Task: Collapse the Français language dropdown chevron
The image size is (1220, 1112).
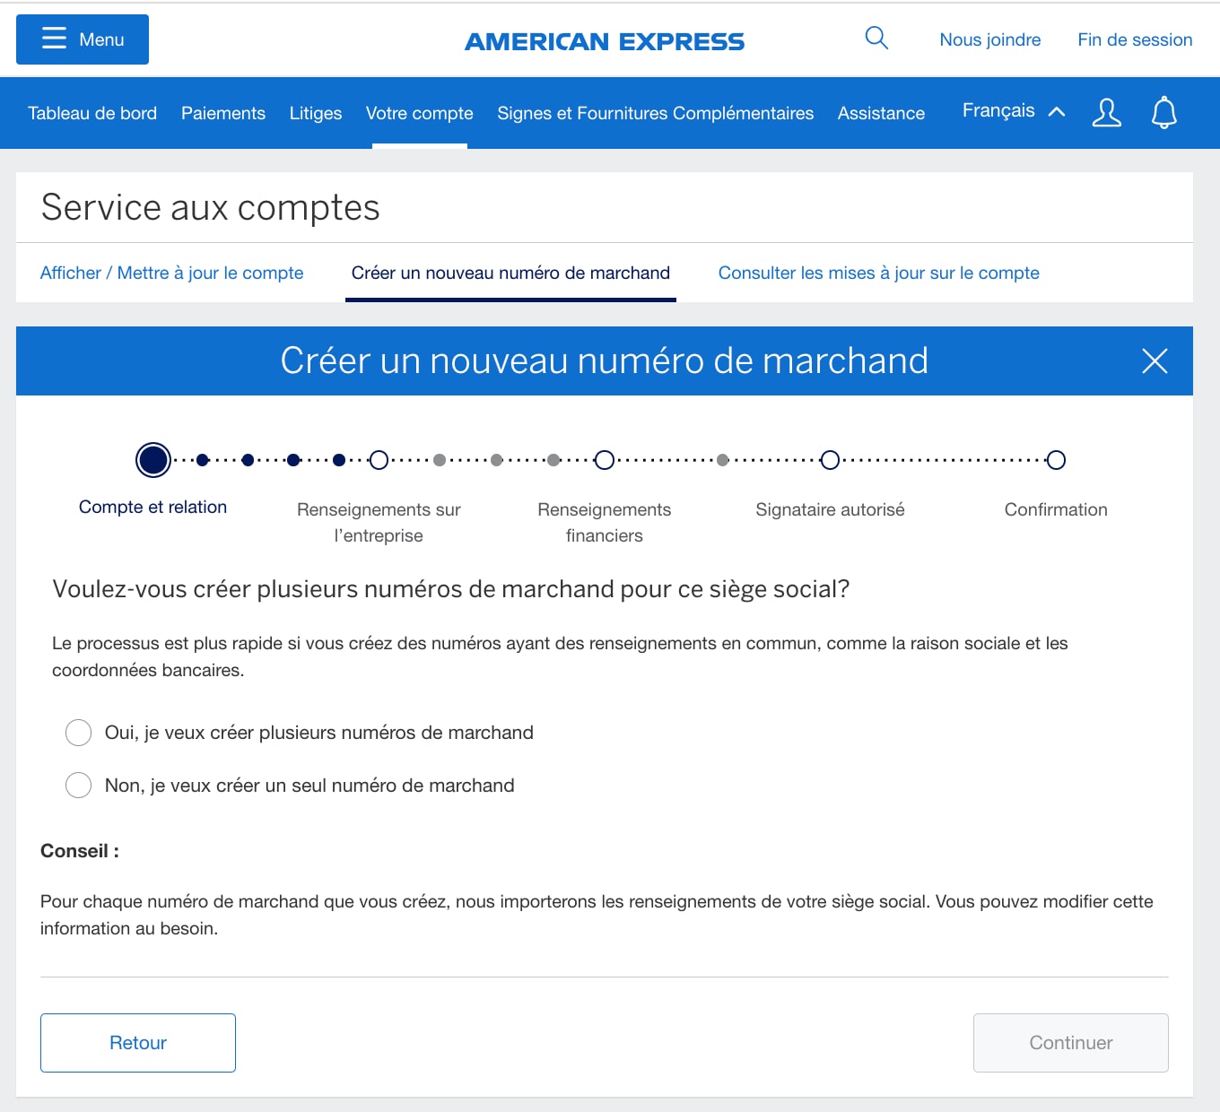Action: 1058,110
